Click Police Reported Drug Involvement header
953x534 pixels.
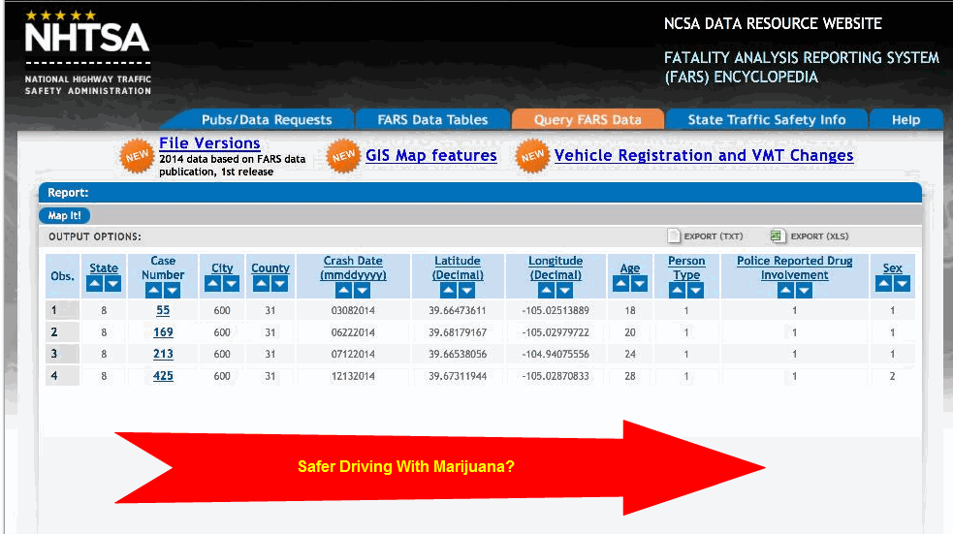click(794, 267)
